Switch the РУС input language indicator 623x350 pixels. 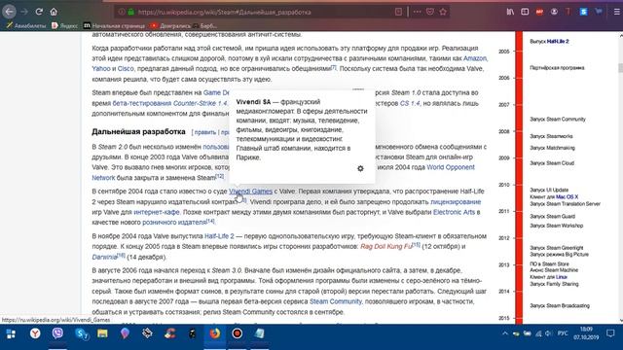click(563, 333)
